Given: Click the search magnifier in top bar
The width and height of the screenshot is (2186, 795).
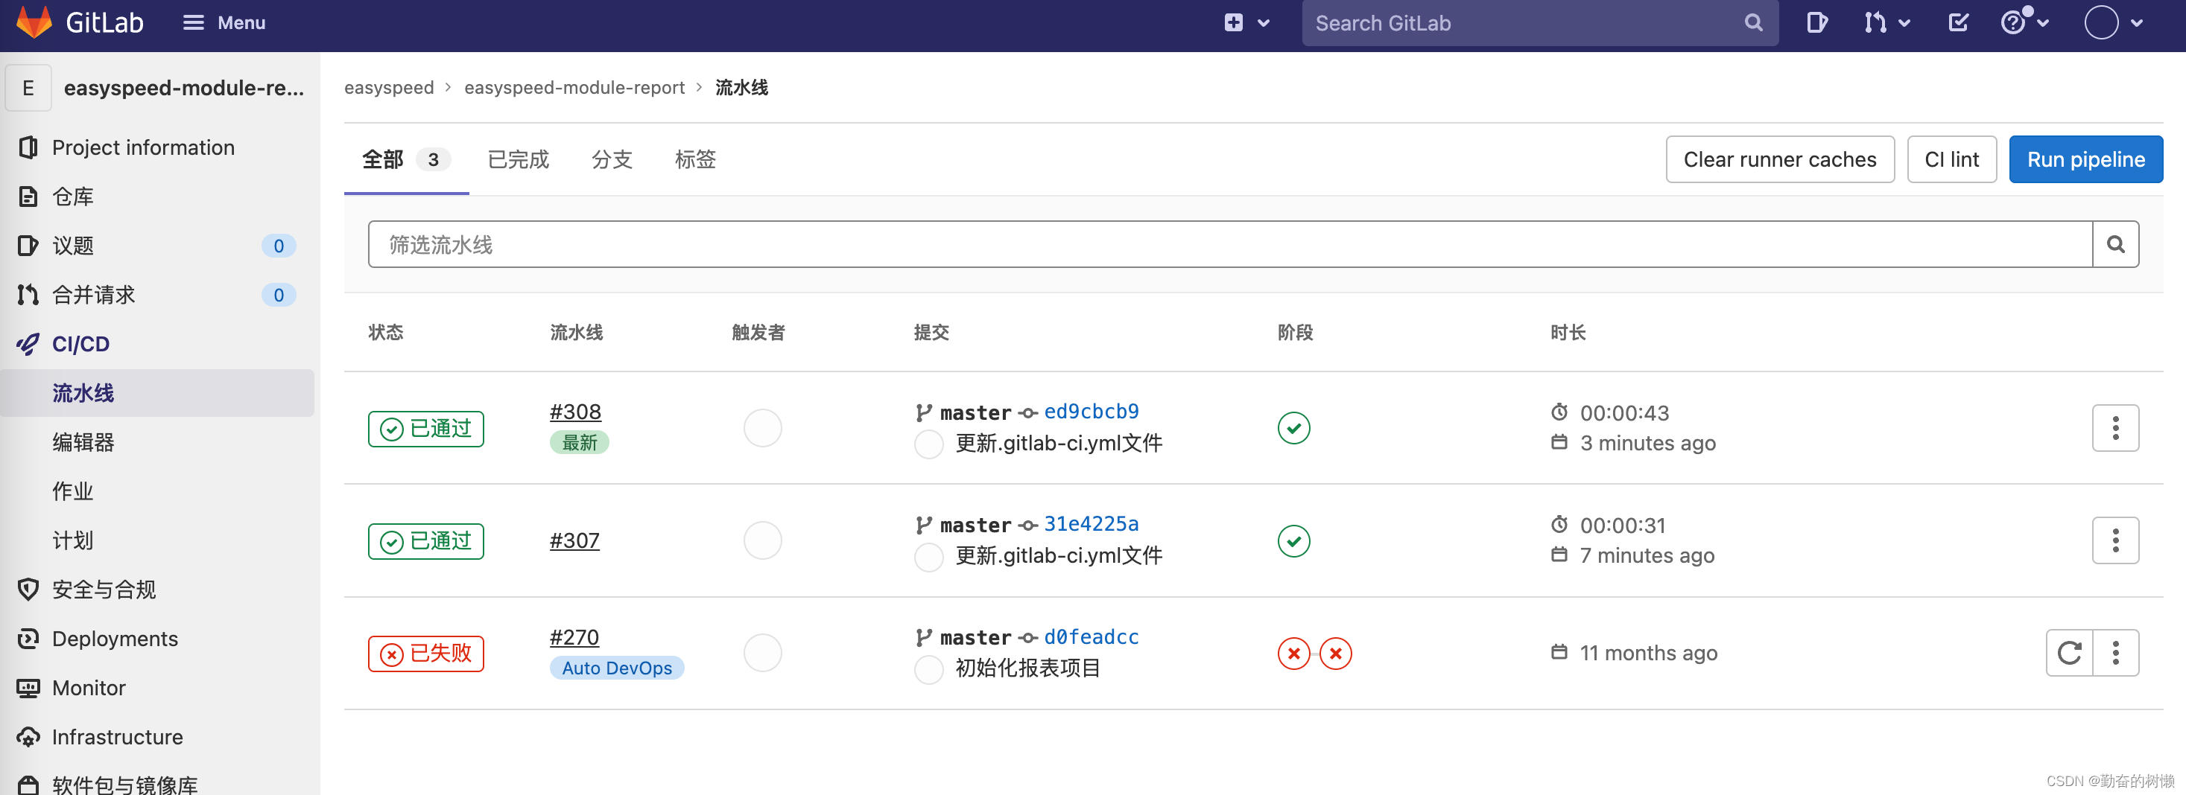Looking at the screenshot, I should click(x=1753, y=23).
